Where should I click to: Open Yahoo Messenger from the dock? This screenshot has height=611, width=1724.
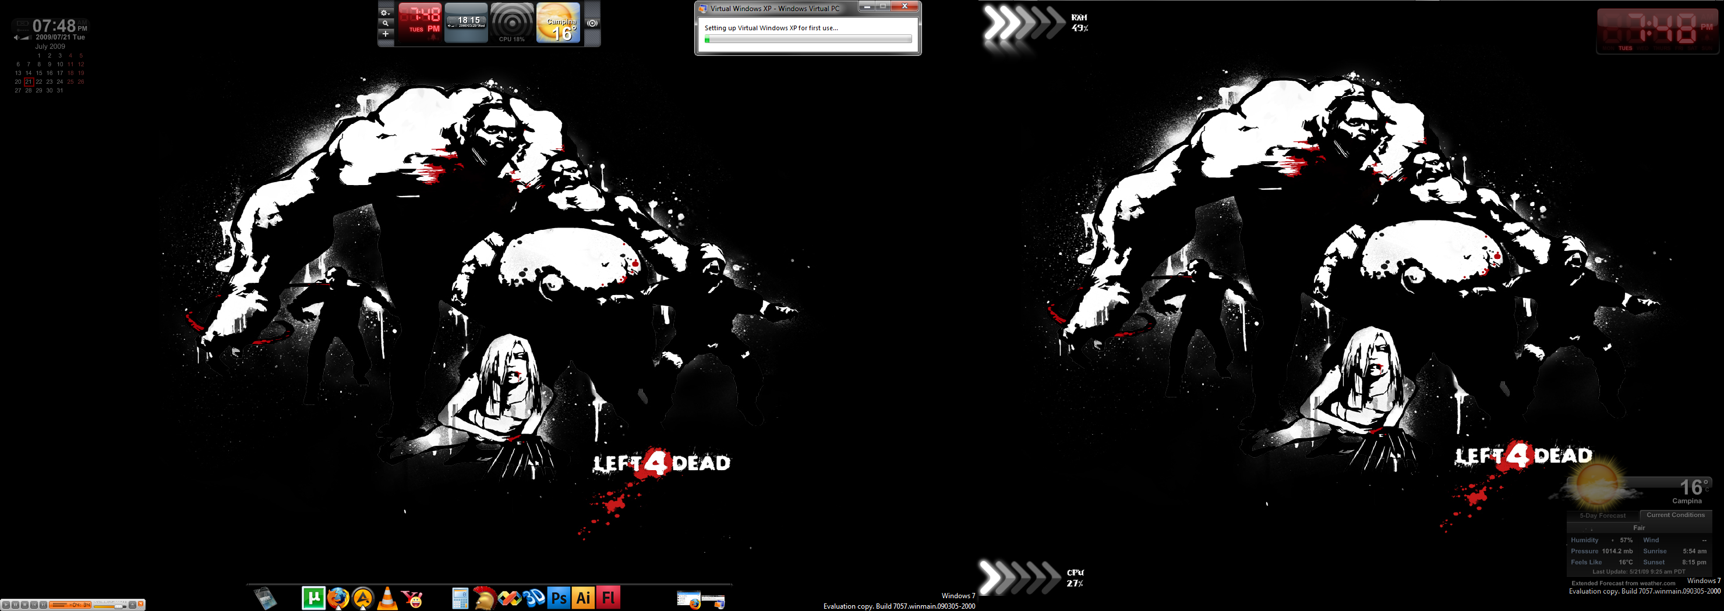click(412, 598)
